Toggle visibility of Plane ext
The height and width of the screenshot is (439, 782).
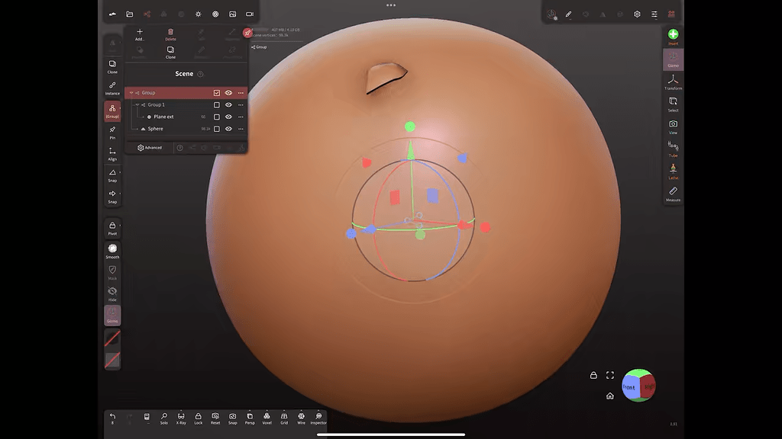tap(228, 117)
